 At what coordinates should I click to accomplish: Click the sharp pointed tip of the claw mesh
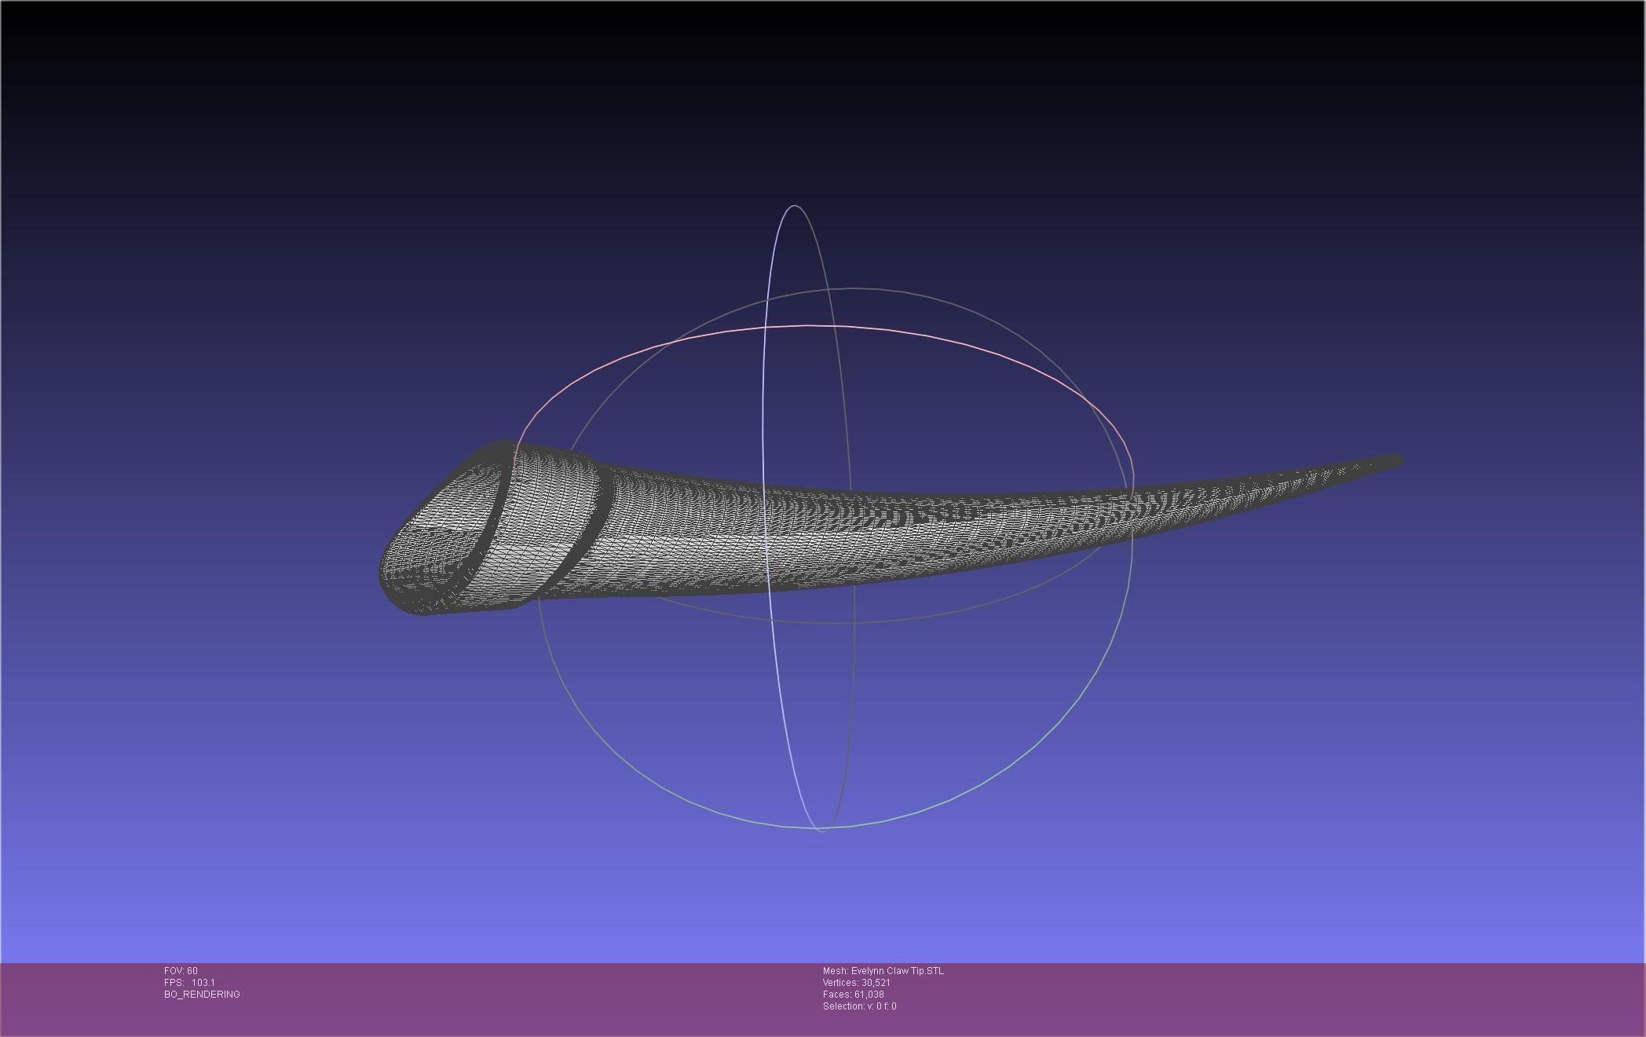(1397, 461)
